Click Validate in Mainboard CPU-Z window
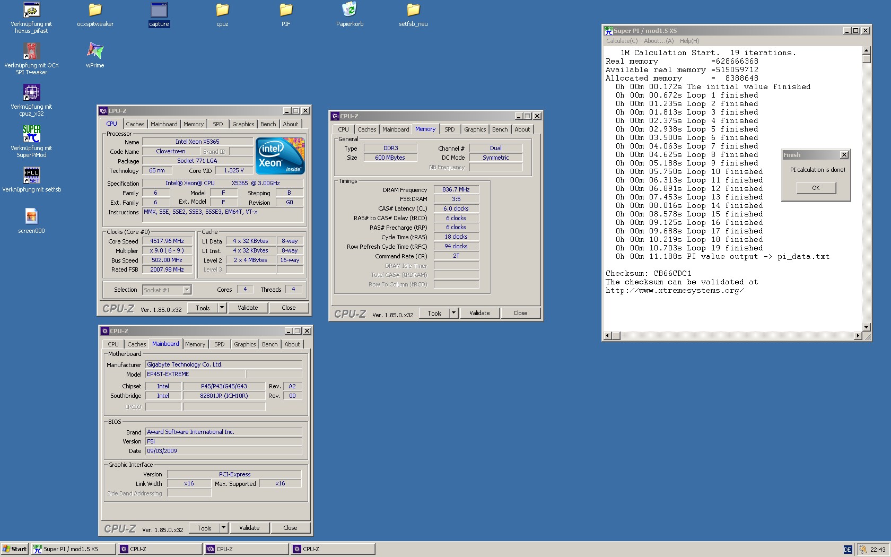Screen dimensions: 891x557 [x=249, y=528]
